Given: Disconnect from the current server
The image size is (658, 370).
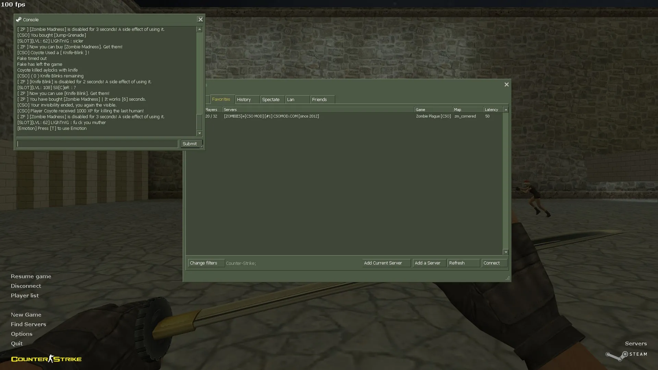Looking at the screenshot, I should tap(26, 286).
